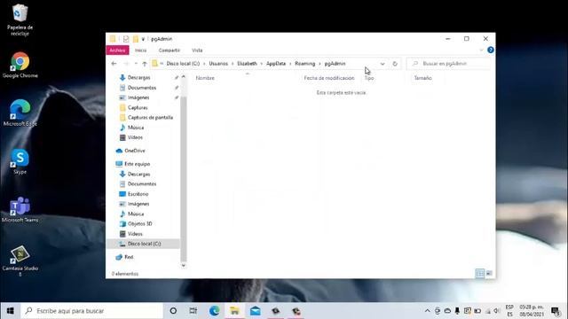Open the Compartir ribbon tab
The width and height of the screenshot is (568, 319).
click(170, 51)
